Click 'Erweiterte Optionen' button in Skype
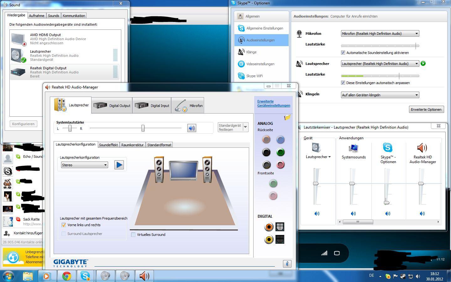The height and width of the screenshot is (282, 451). tap(426, 109)
